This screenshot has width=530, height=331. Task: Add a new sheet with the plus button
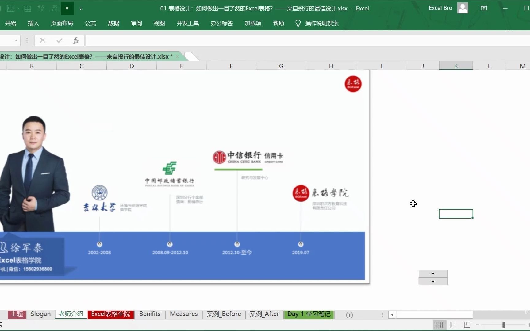pyautogui.click(x=349, y=315)
